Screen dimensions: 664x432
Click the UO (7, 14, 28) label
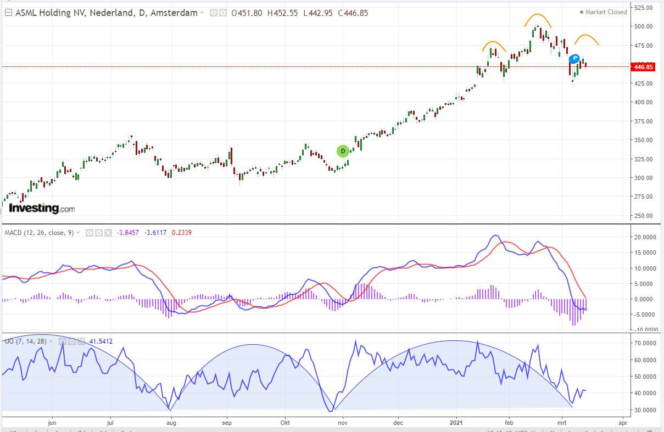click(26, 341)
